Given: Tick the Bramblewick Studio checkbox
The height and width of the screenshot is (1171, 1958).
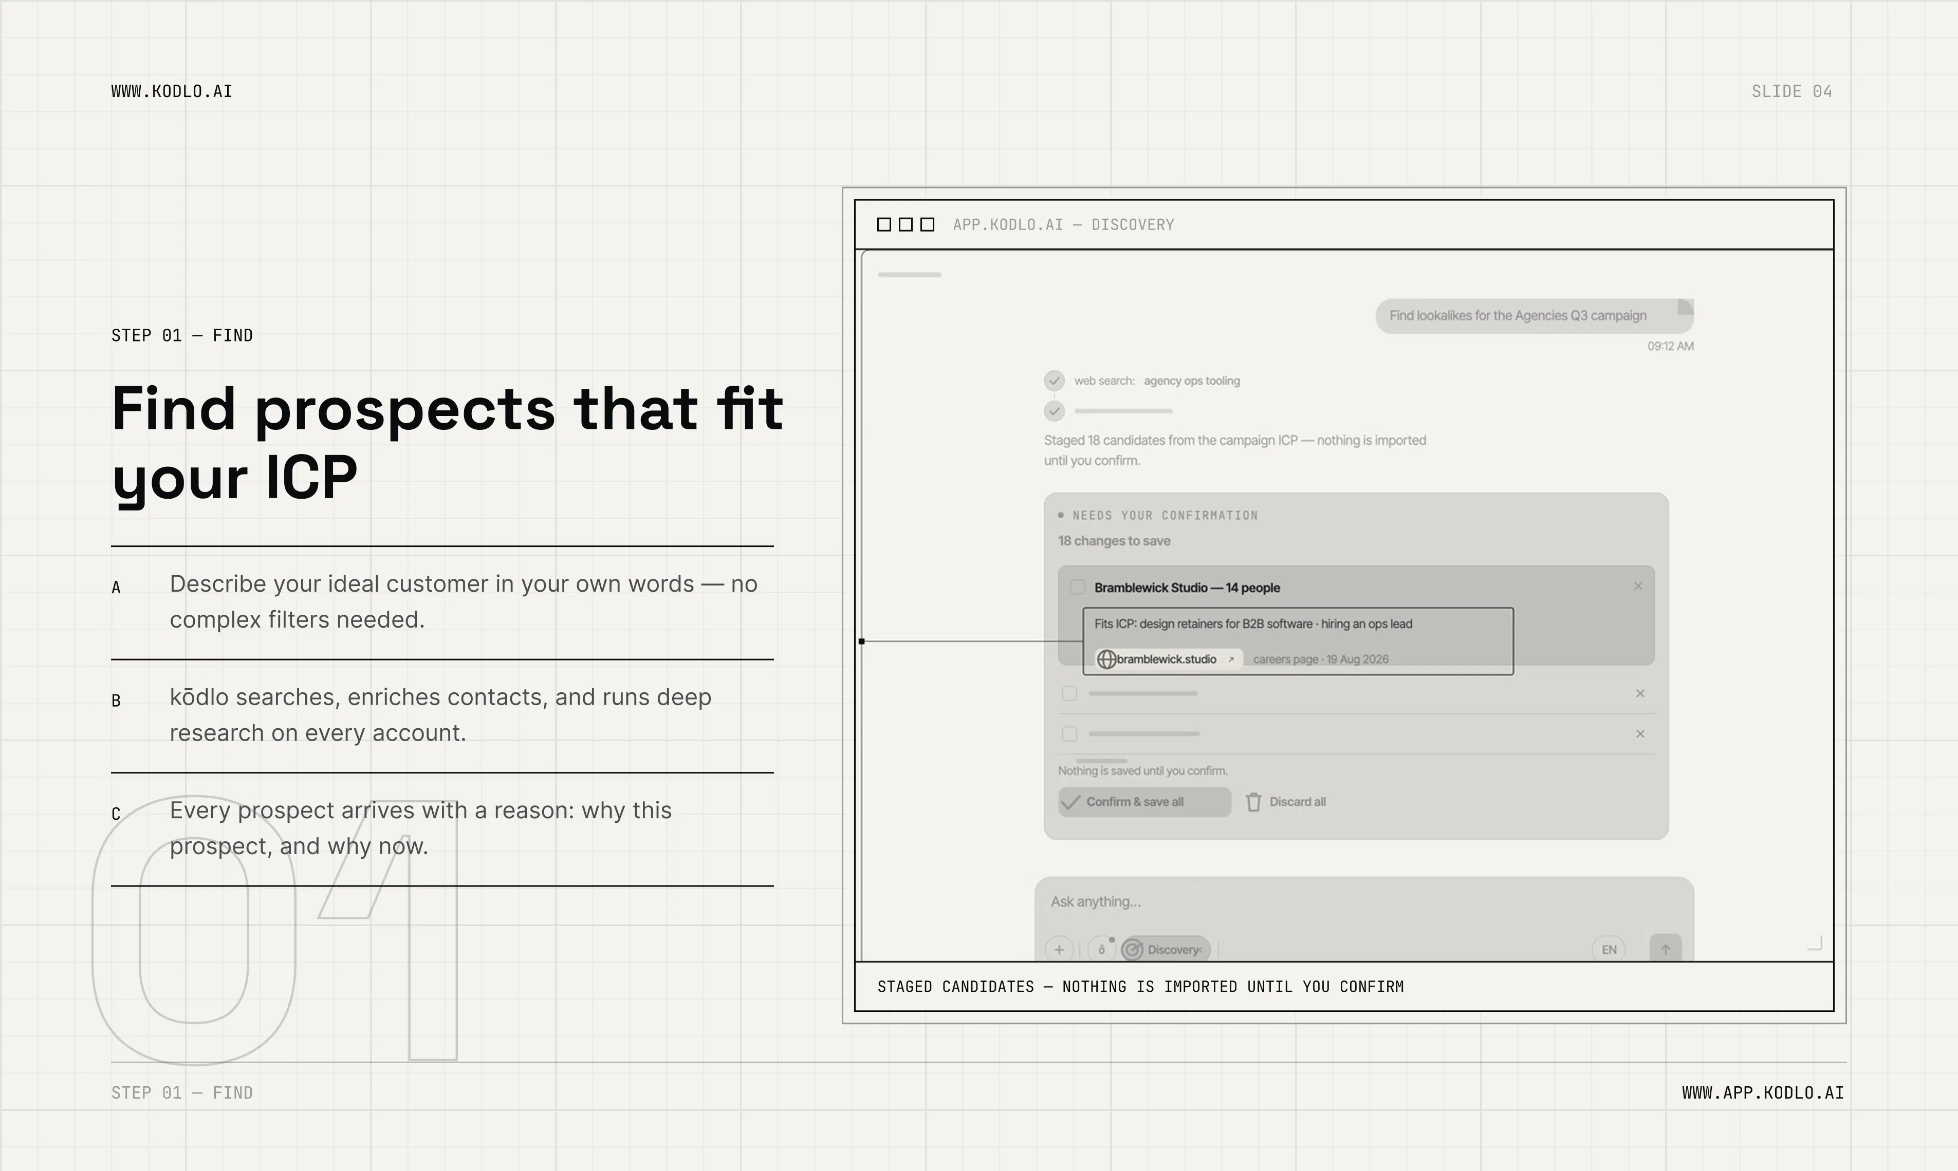Looking at the screenshot, I should point(1077,587).
